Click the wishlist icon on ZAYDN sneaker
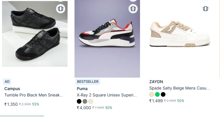The image size is (220, 117). tap(205, 8)
